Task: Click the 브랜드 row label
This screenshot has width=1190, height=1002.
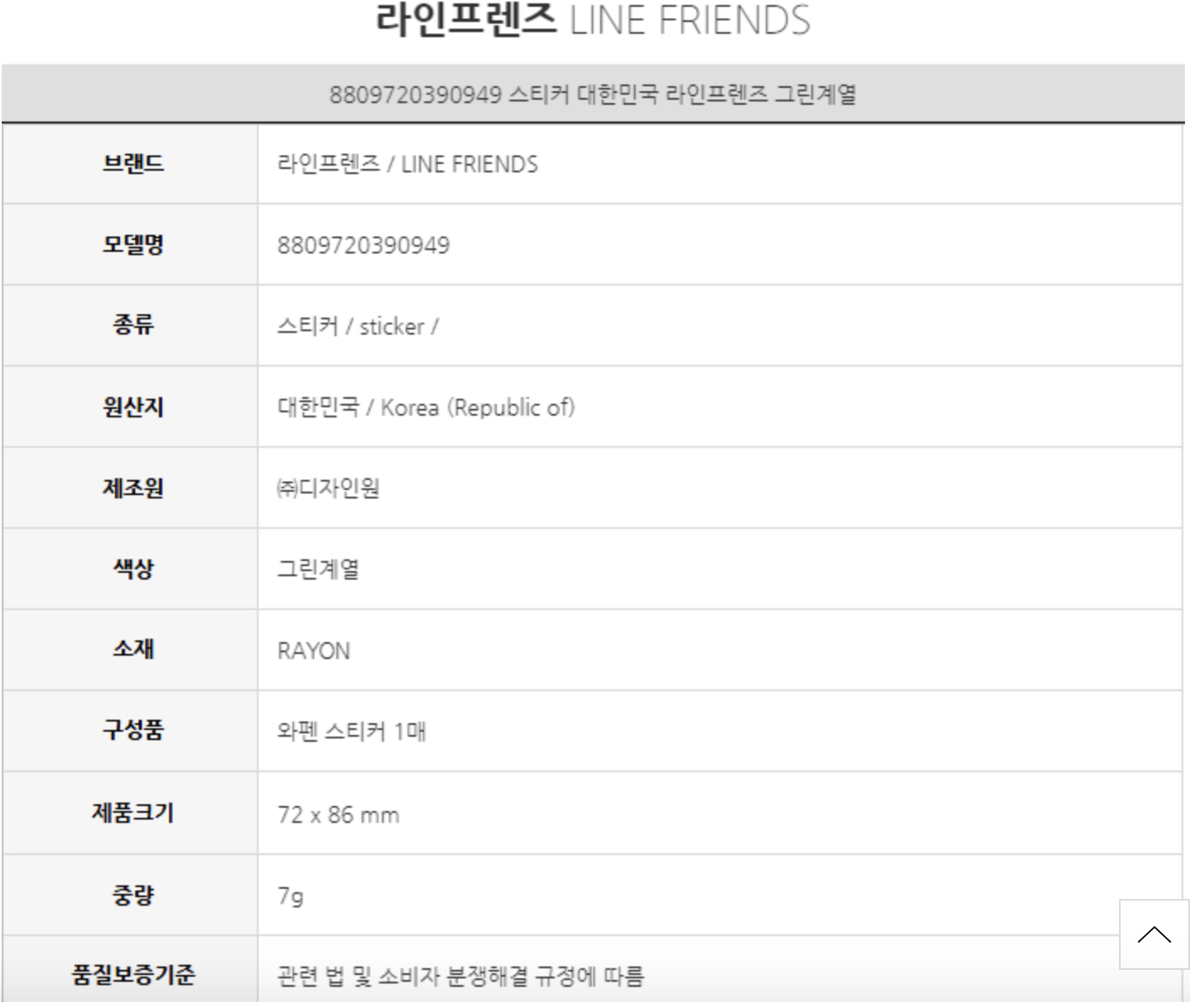Action: tap(133, 163)
